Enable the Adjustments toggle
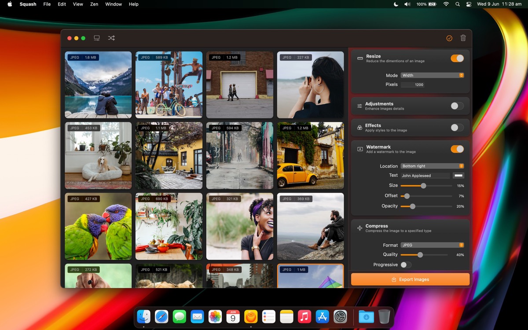This screenshot has width=528, height=330. point(457,106)
